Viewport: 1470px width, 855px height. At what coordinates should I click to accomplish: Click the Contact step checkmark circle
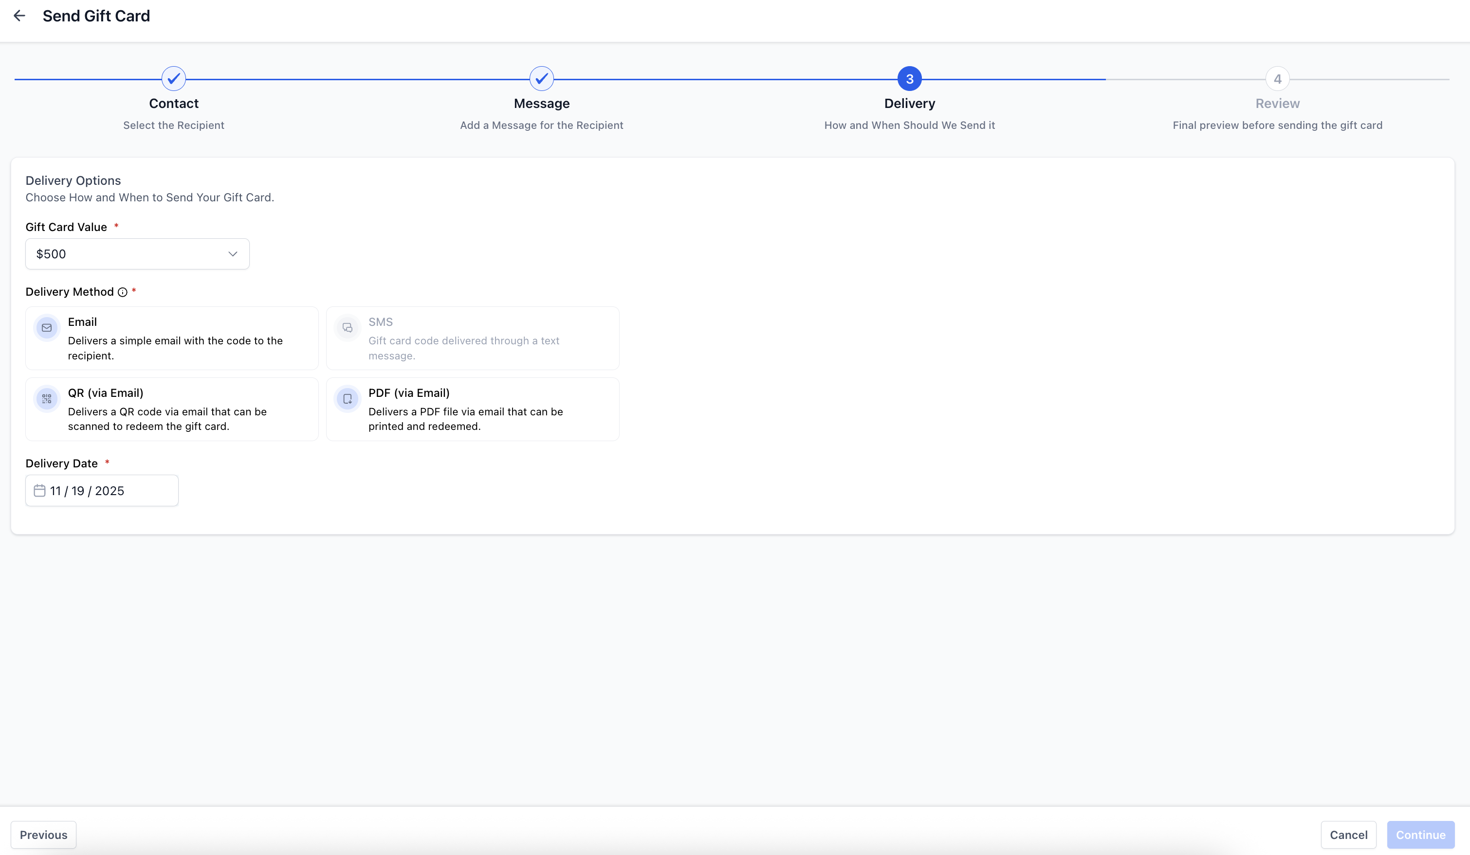click(x=173, y=79)
